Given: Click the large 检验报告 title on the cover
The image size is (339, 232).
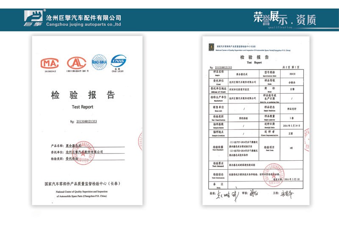Looking at the screenshot, I should tap(82, 95).
